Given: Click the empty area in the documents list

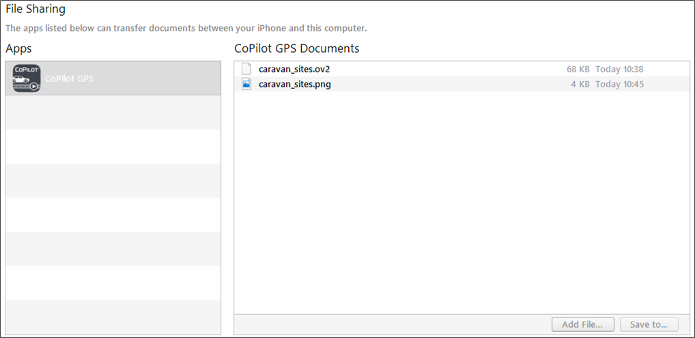Looking at the screenshot, I should pos(462,205).
